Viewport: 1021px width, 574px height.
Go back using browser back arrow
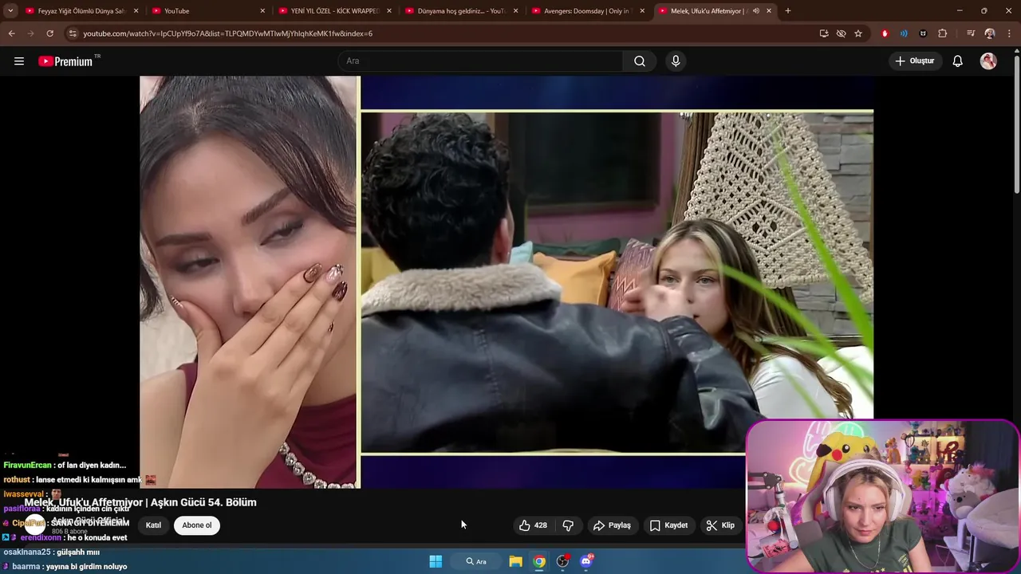click(12, 33)
